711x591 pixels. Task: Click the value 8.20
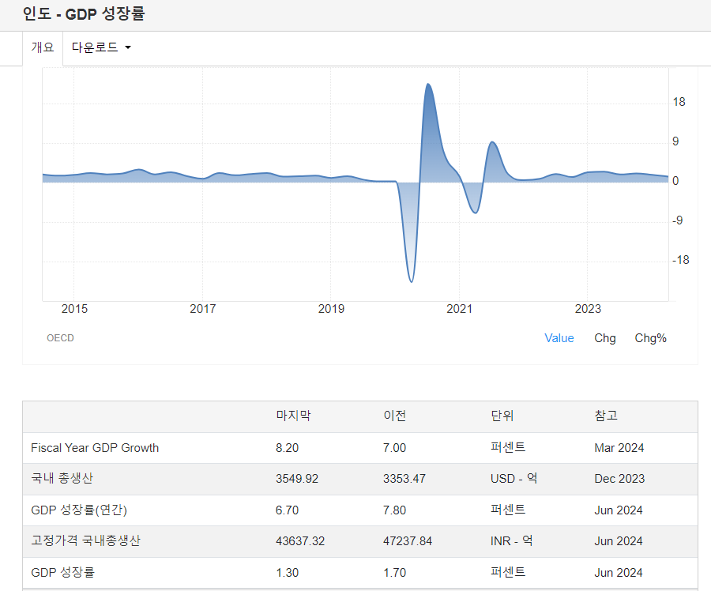coord(287,448)
